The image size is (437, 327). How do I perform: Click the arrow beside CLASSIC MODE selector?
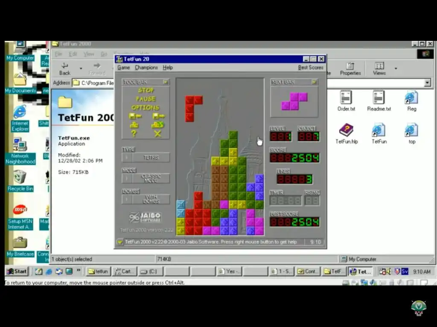click(127, 178)
